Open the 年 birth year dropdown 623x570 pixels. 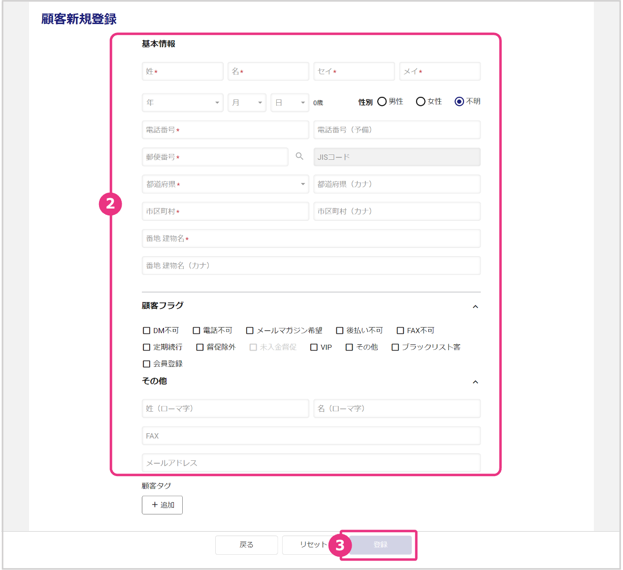pyautogui.click(x=182, y=103)
